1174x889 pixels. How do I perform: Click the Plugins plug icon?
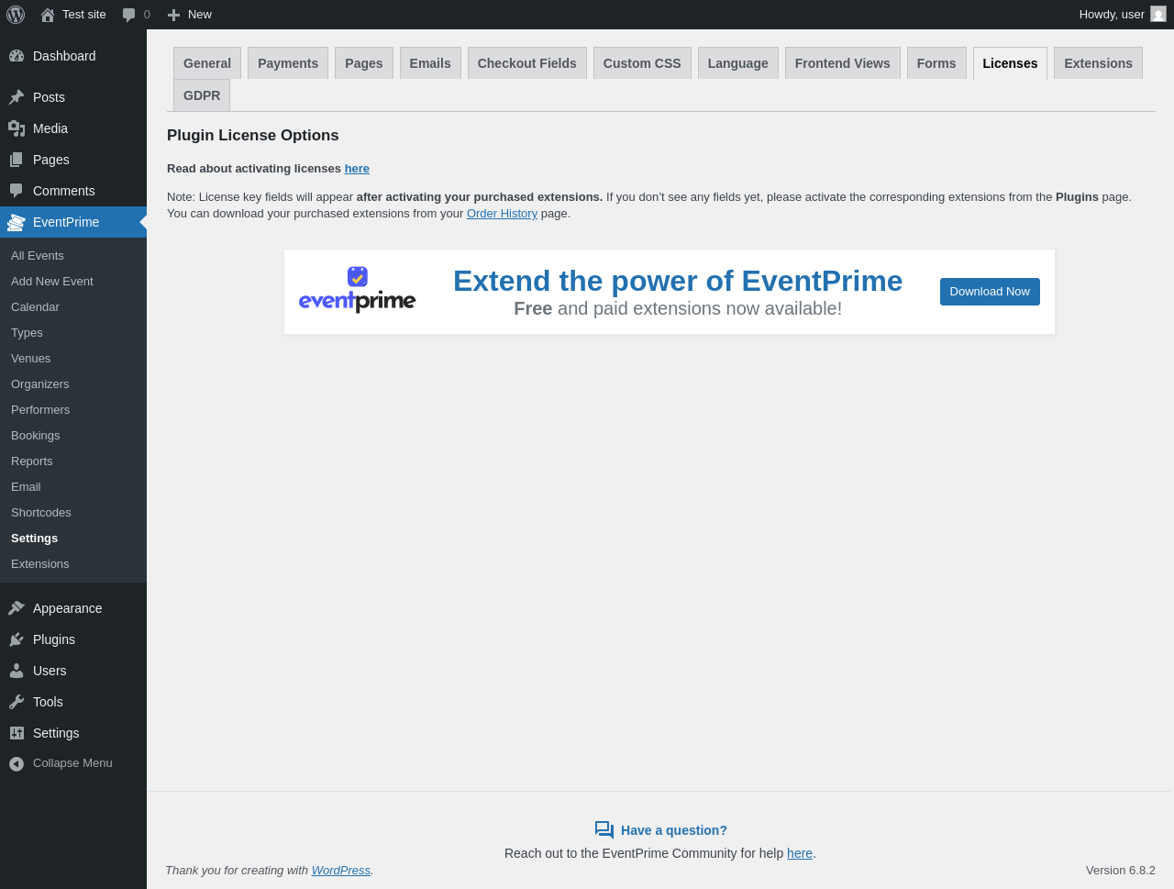click(x=17, y=639)
